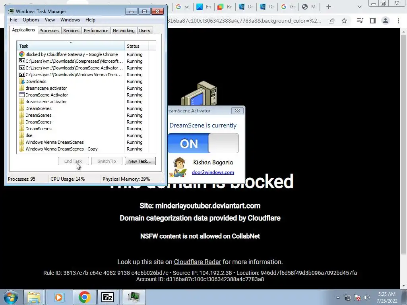Switch to the 'Gc' Google tab
Screen dimensions: 407x305
coord(288,7)
